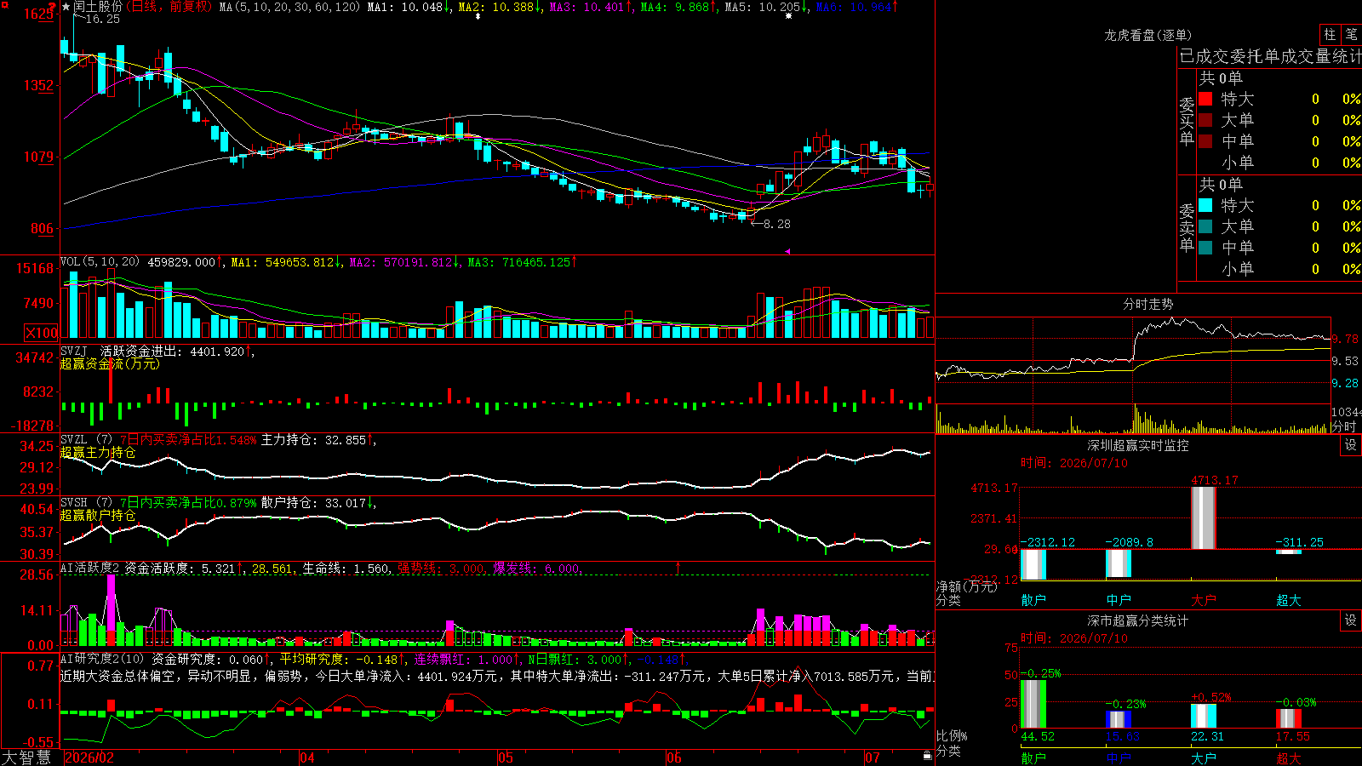Click the 16.25 high price annotation
This screenshot has width=1362, height=766.
(x=103, y=19)
